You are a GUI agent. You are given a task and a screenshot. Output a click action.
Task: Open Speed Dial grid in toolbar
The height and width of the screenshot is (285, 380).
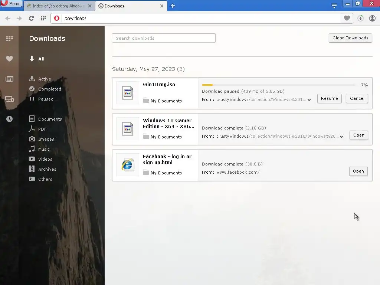(x=43, y=19)
